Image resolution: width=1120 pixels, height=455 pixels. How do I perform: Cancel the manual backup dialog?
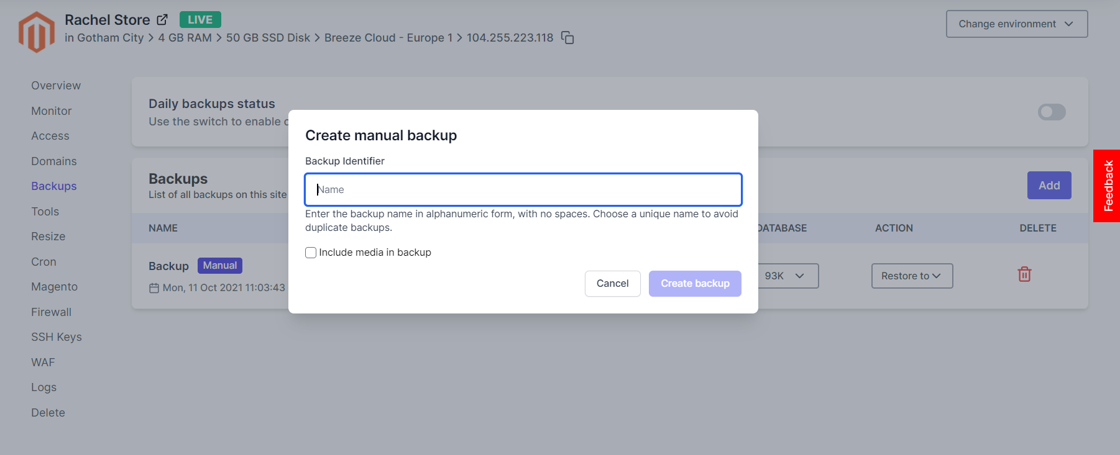pos(613,284)
